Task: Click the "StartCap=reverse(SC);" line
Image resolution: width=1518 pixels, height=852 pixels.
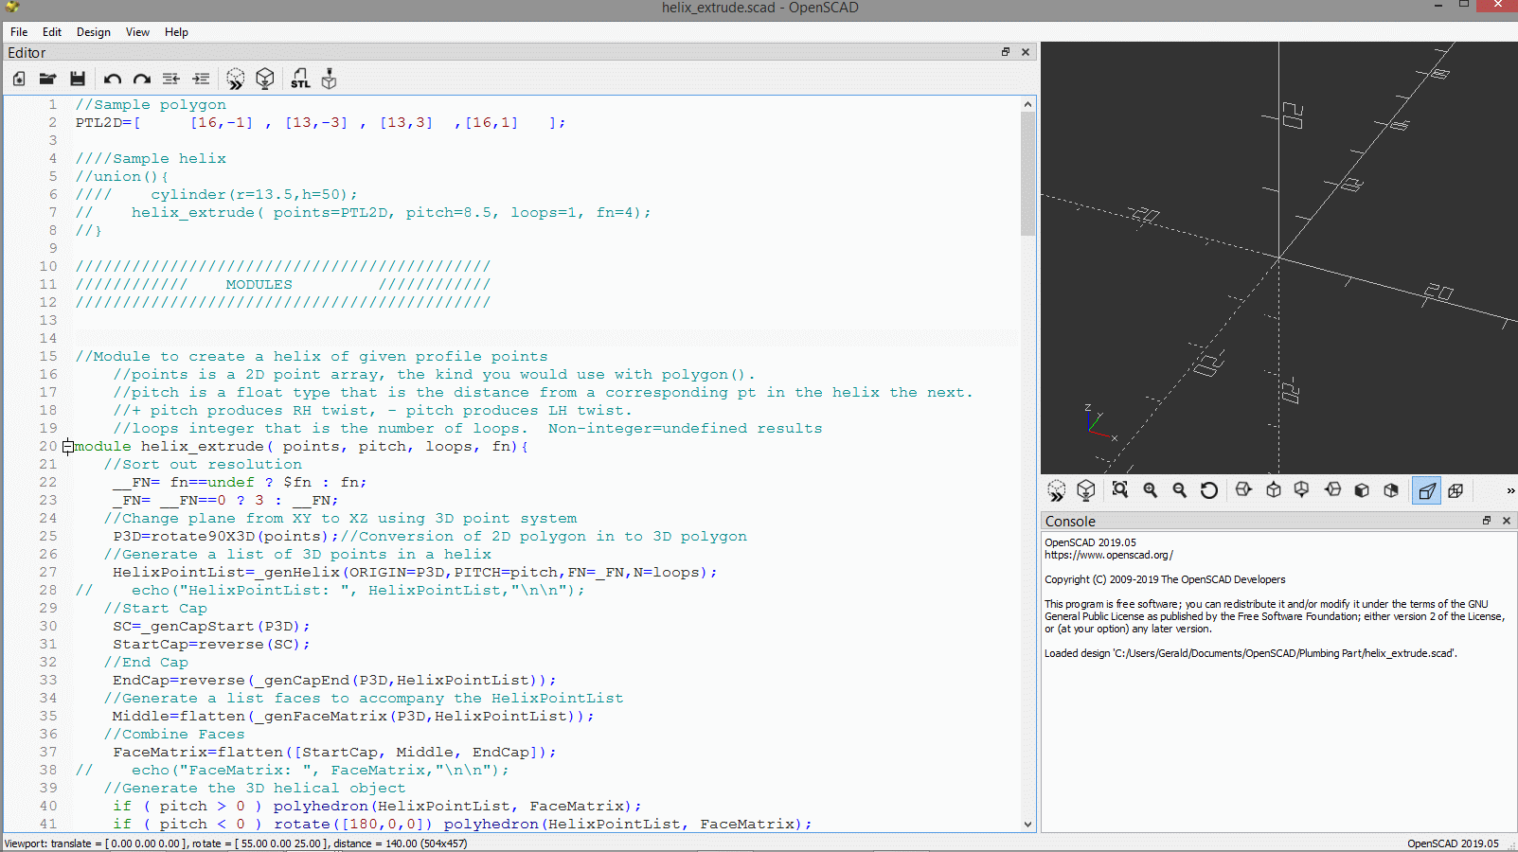Action: [211, 645]
